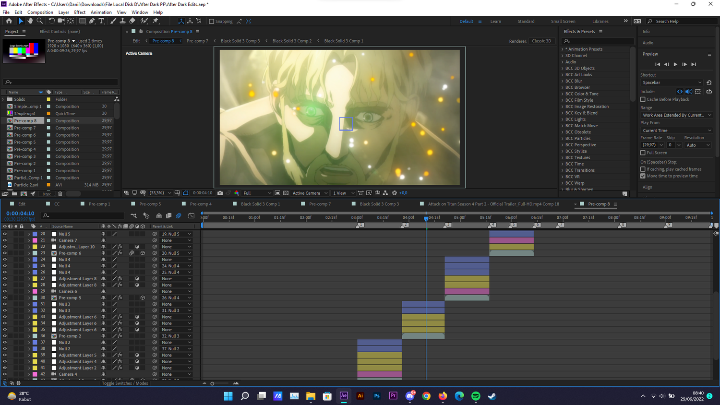
Task: Select the Zoom tool in toolbar
Action: pyautogui.click(x=40, y=21)
